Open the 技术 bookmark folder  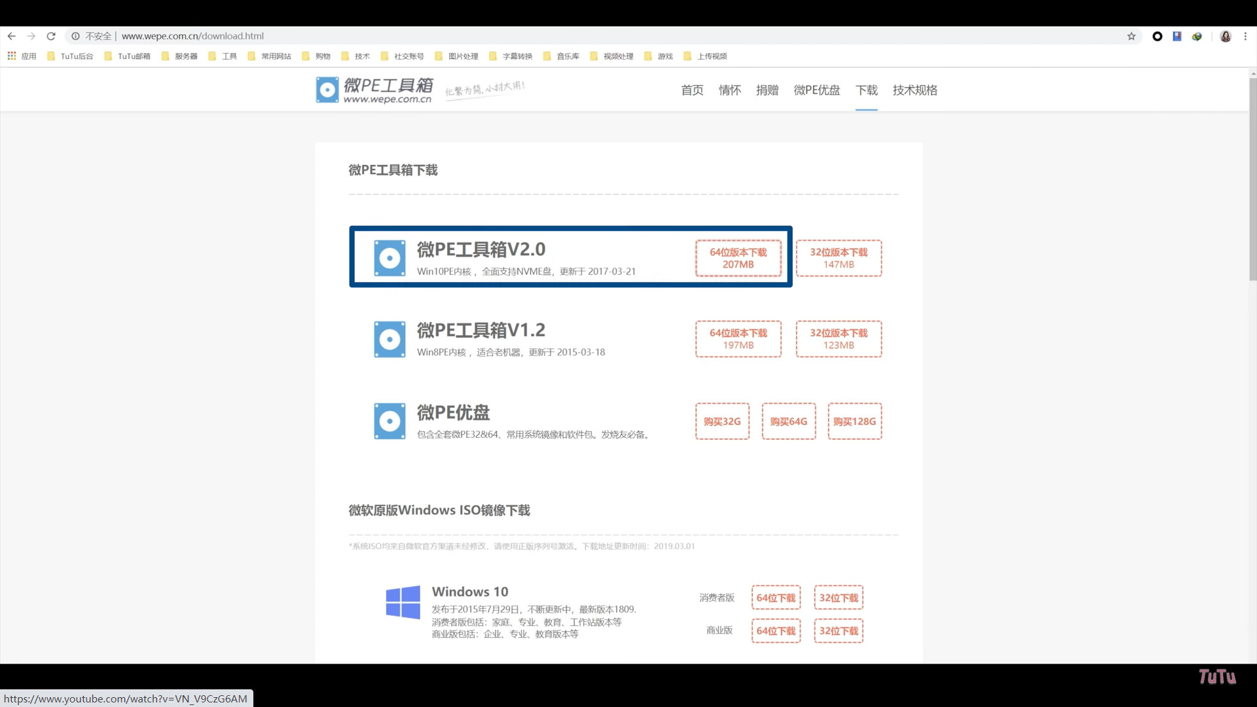[355, 56]
